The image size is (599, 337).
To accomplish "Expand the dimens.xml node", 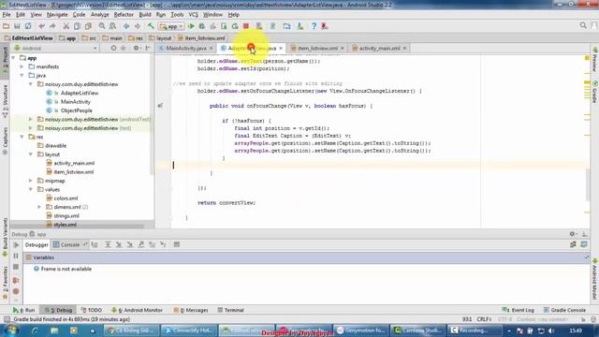I will pos(39,207).
